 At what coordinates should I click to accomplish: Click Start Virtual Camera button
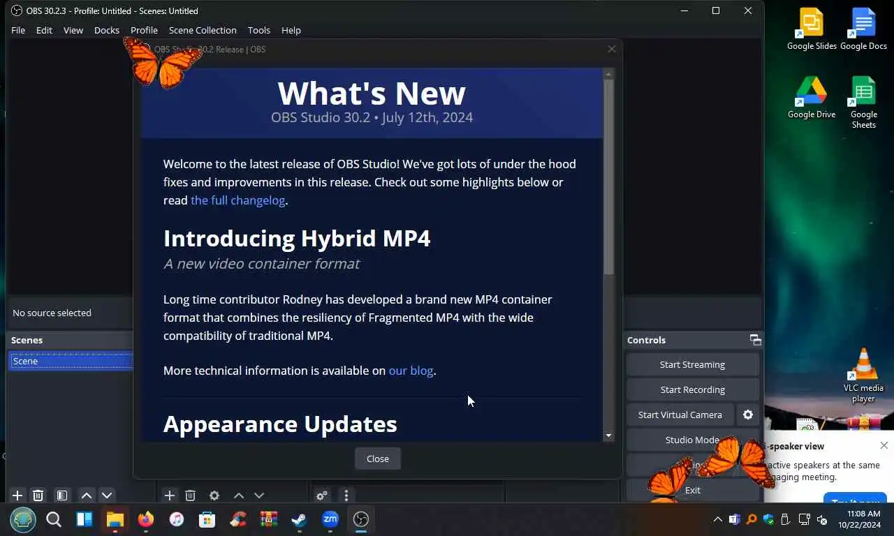[680, 415]
